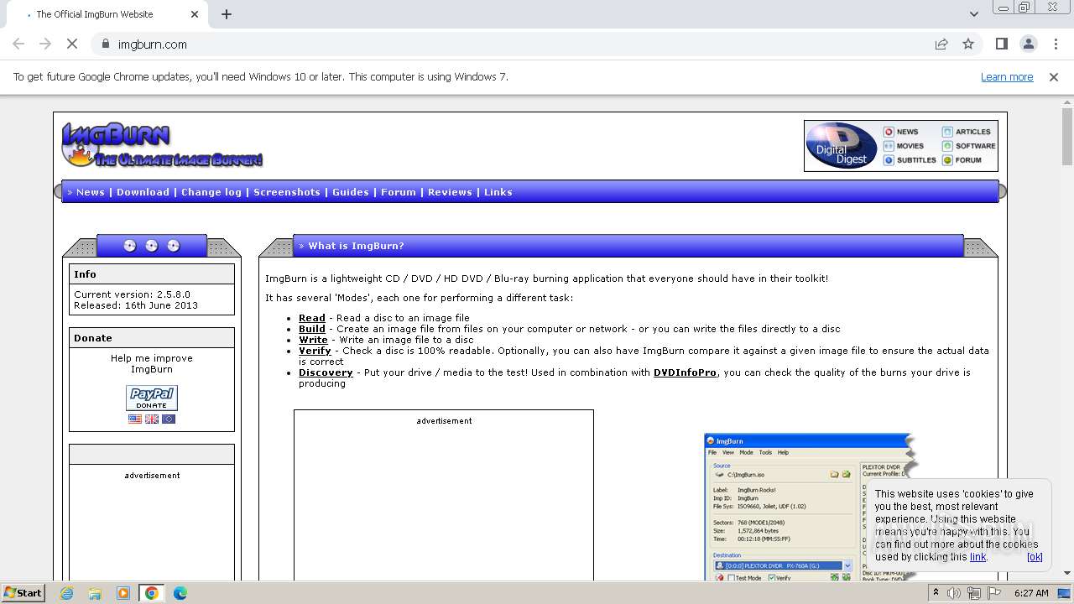Follow the Write mode link
This screenshot has height=604, width=1074.
tap(314, 340)
